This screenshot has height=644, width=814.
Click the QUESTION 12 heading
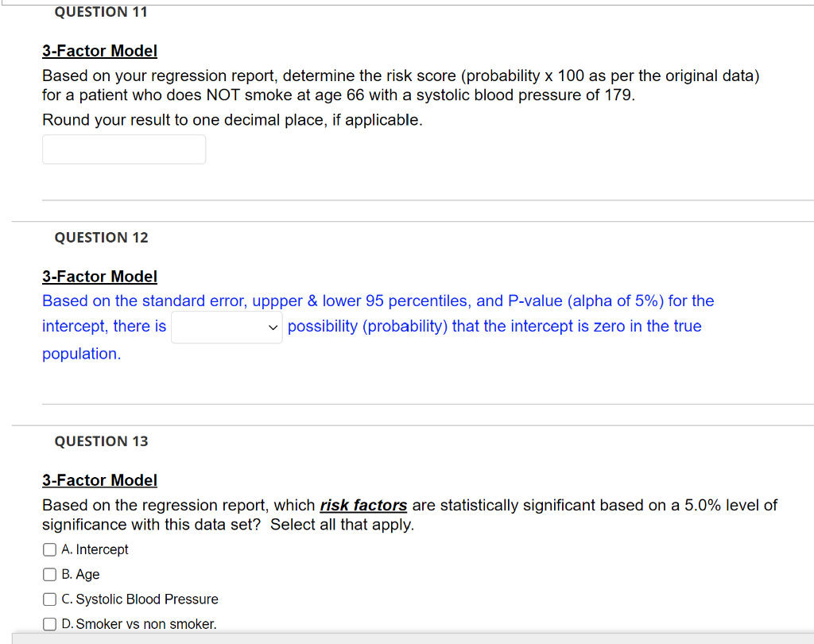click(x=101, y=237)
